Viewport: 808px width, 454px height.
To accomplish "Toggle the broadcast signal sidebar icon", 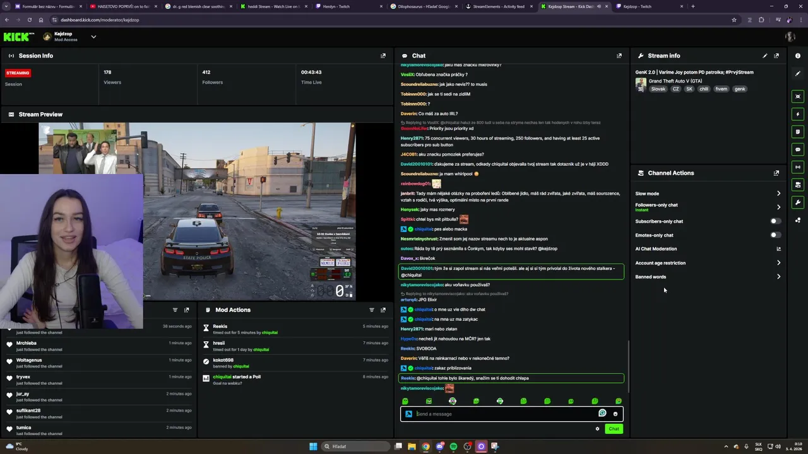I will coord(798,167).
